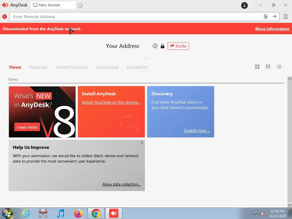Viewport: 292px width, 219px height.
Task: Click Enable now link on Discovery card
Action: (x=197, y=131)
